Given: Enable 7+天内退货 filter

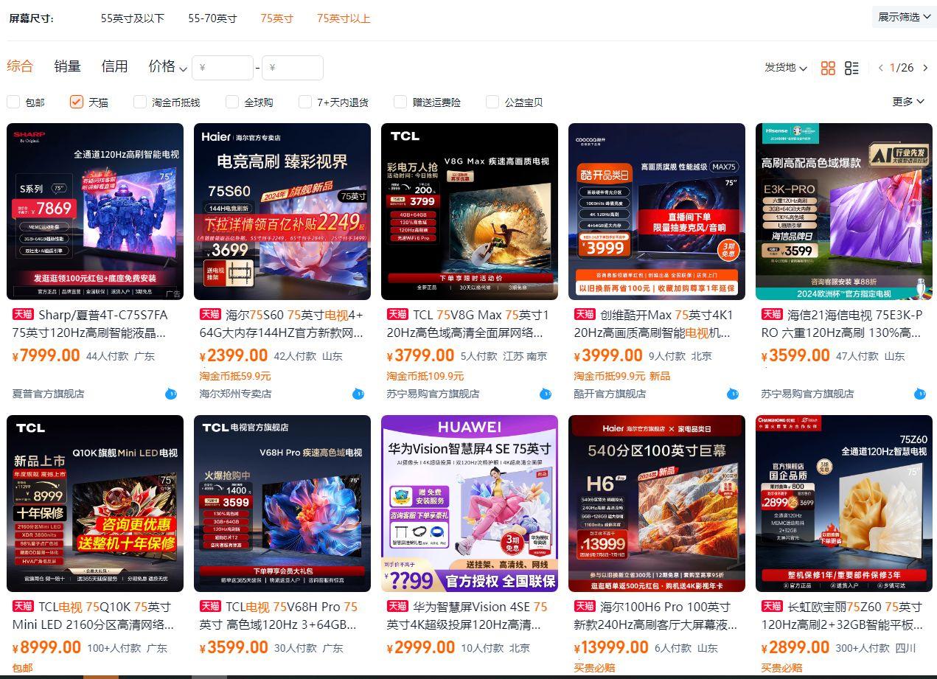Looking at the screenshot, I should click(x=305, y=102).
